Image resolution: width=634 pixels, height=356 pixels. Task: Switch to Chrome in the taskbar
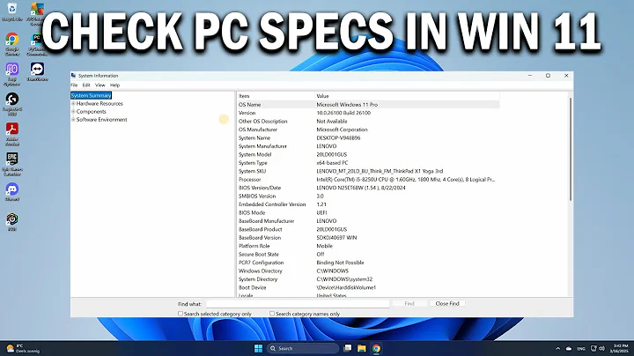377,348
